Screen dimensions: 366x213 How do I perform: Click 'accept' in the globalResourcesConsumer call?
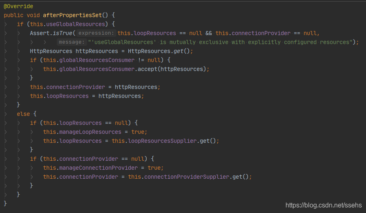pos(147,69)
